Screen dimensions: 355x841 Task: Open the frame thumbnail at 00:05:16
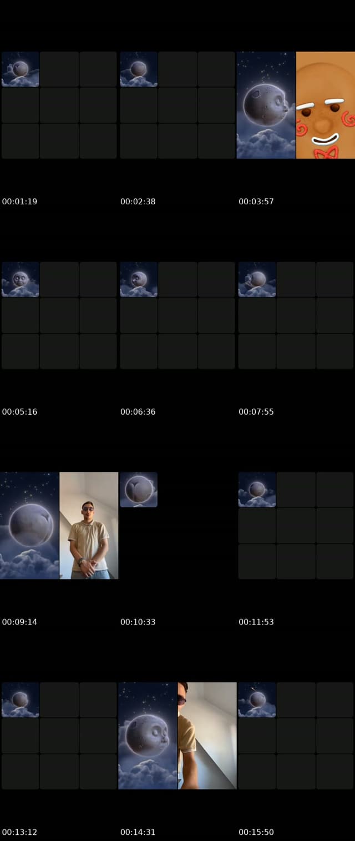pos(59,315)
